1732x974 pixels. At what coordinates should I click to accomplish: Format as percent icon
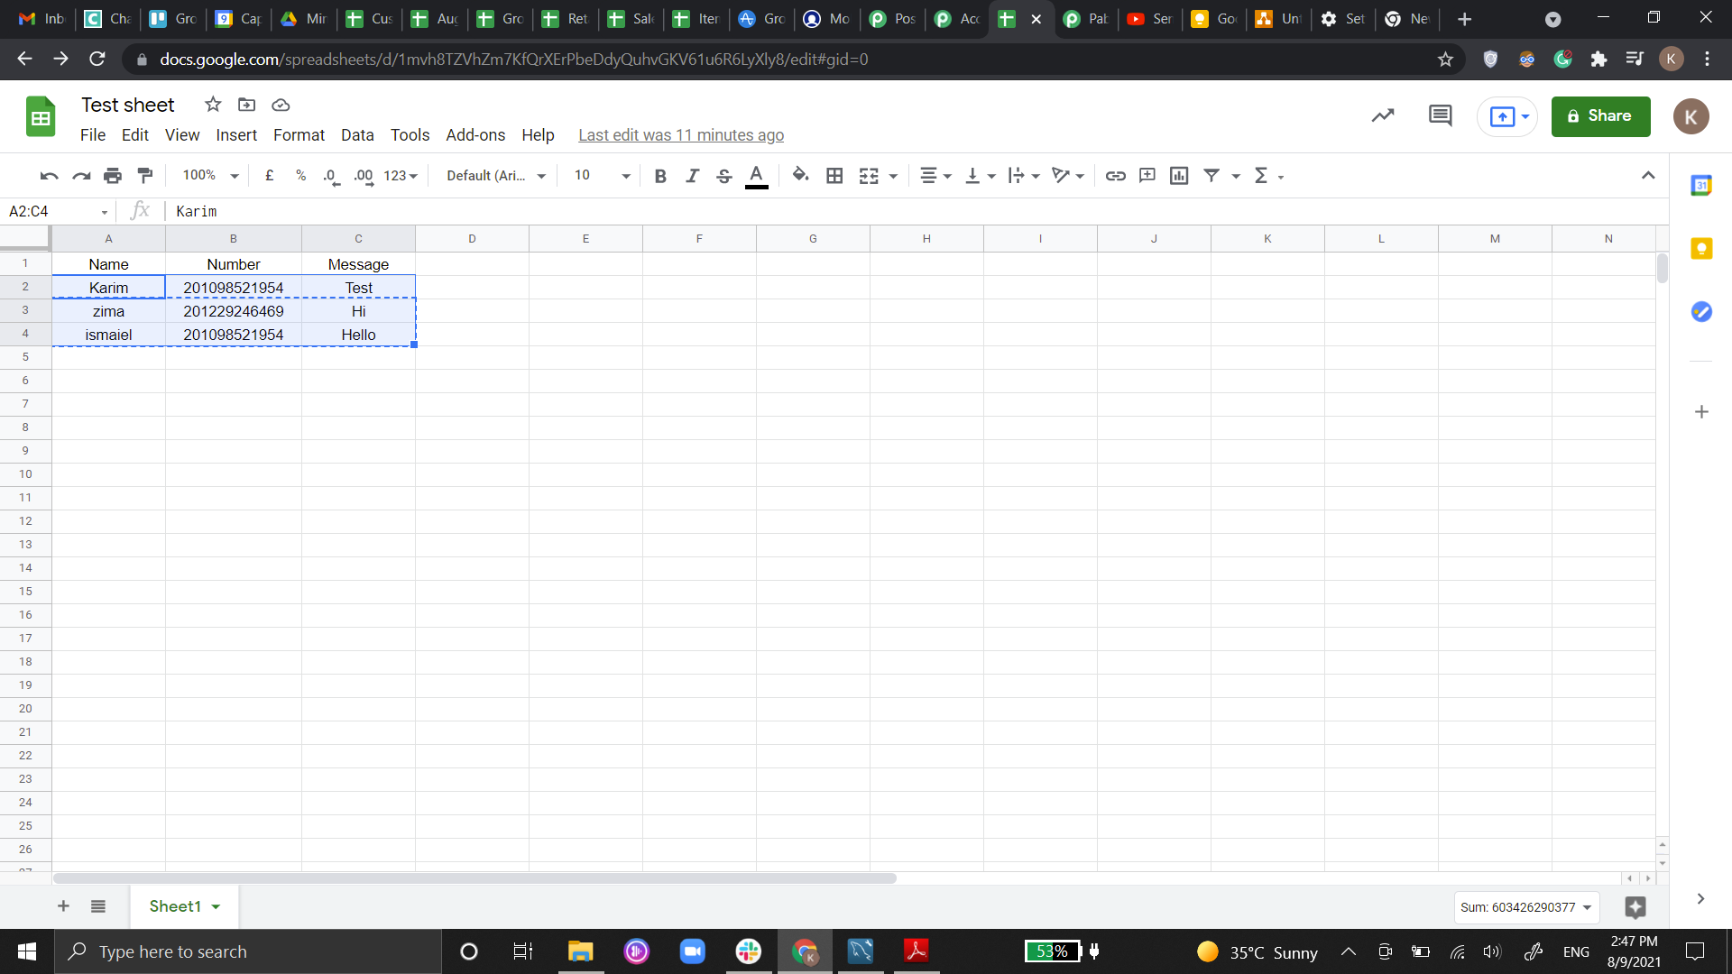[x=300, y=176]
